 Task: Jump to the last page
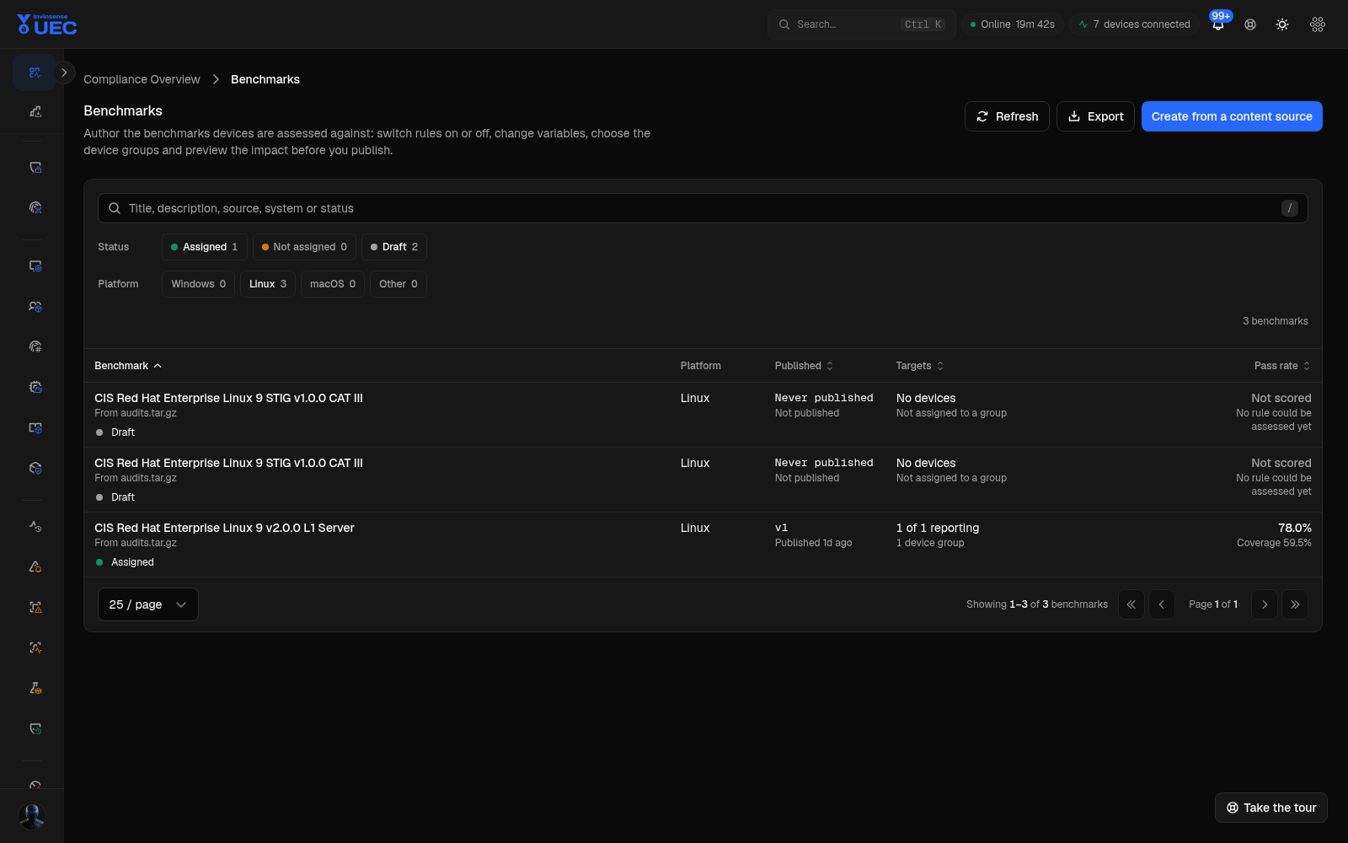[x=1295, y=604]
